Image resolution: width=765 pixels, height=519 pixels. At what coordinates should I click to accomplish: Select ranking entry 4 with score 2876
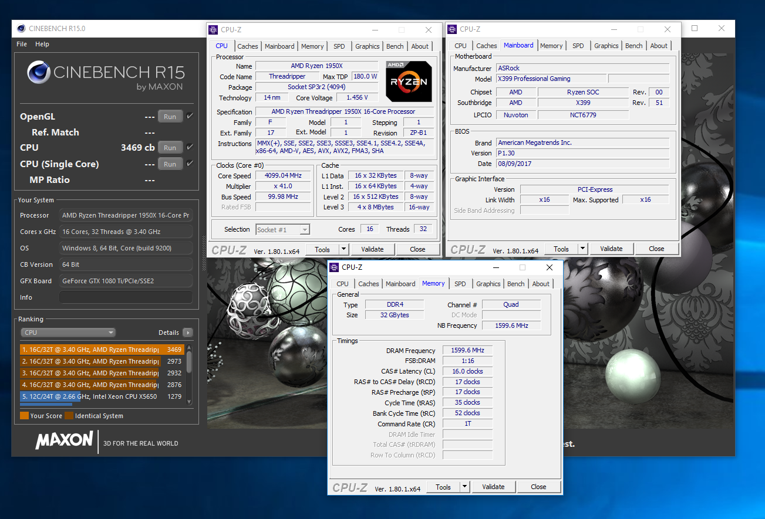tap(102, 385)
